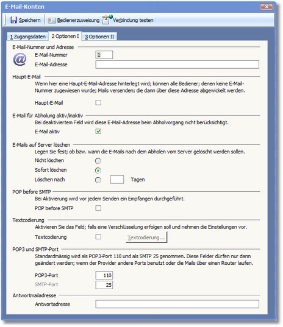
Task: Click the Bedienerzuweisung card icon
Action: tap(52, 21)
